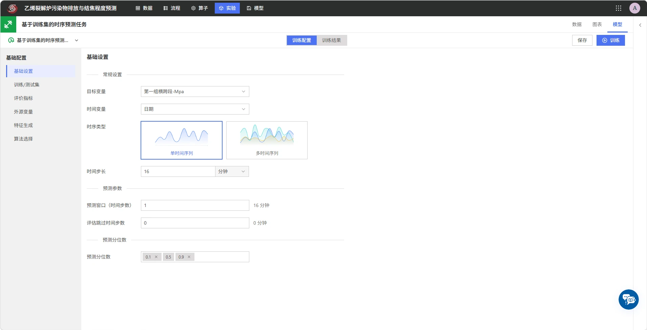The height and width of the screenshot is (330, 647).
Task: Collapse the right panel chevron arrow
Action: click(x=640, y=25)
